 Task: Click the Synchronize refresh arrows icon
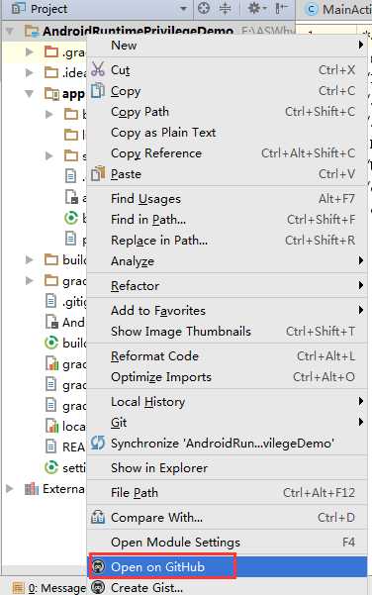tap(98, 443)
